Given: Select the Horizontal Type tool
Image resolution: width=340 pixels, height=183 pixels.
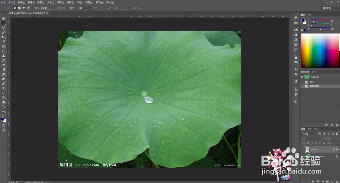Looking at the screenshot, I should (x=3, y=88).
